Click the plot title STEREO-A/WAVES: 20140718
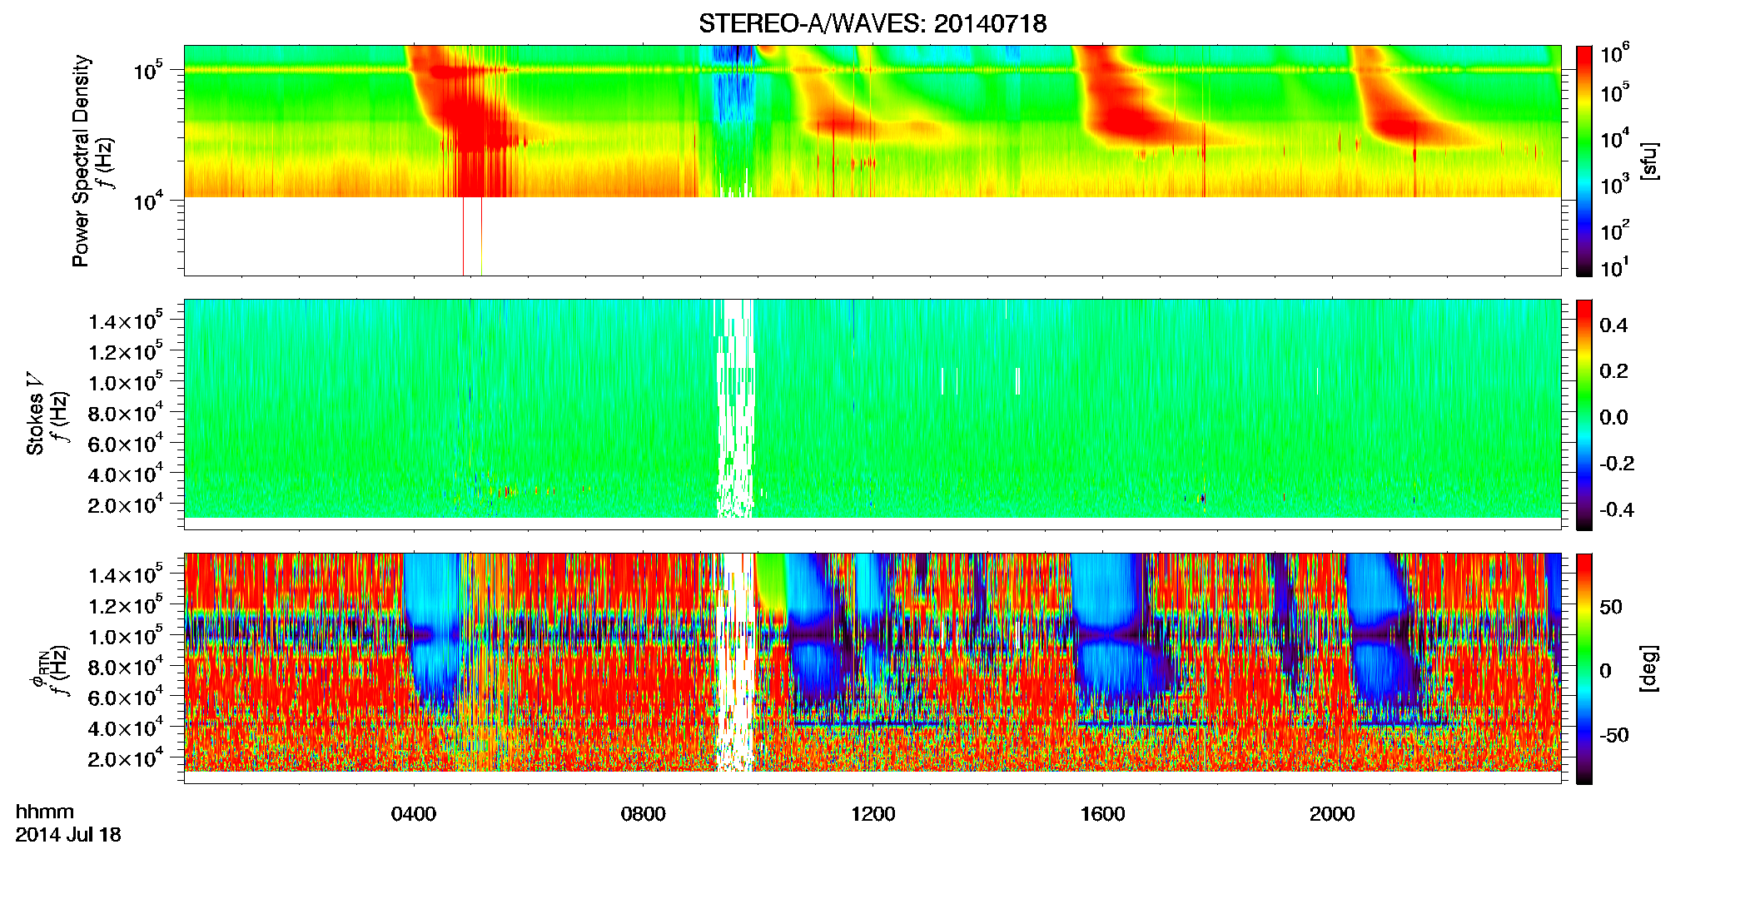Image resolution: width=1745 pixels, height=899 pixels. 872,23
